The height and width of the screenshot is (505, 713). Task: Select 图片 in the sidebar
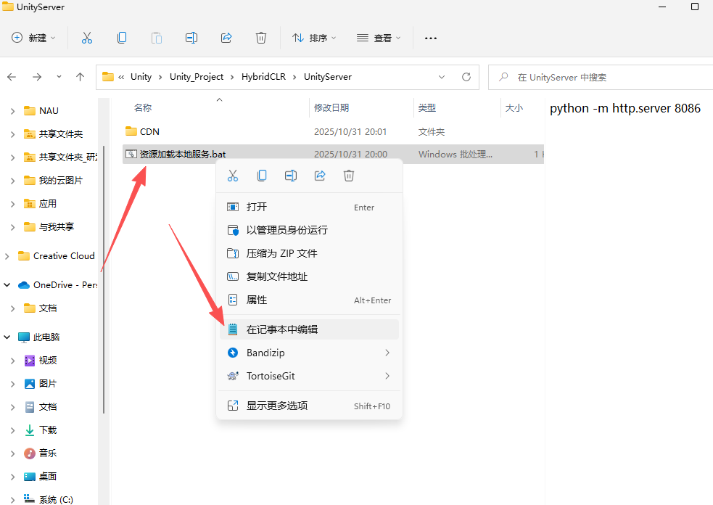[48, 384]
